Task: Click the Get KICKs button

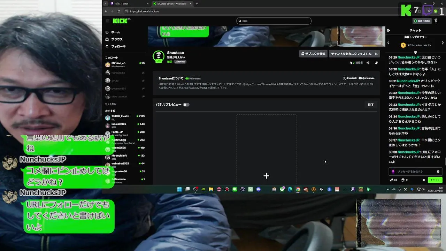Action: 422,21
